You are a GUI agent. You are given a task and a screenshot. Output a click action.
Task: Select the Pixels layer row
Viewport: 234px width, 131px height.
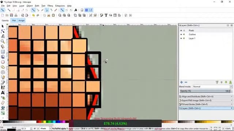click(x=206, y=31)
